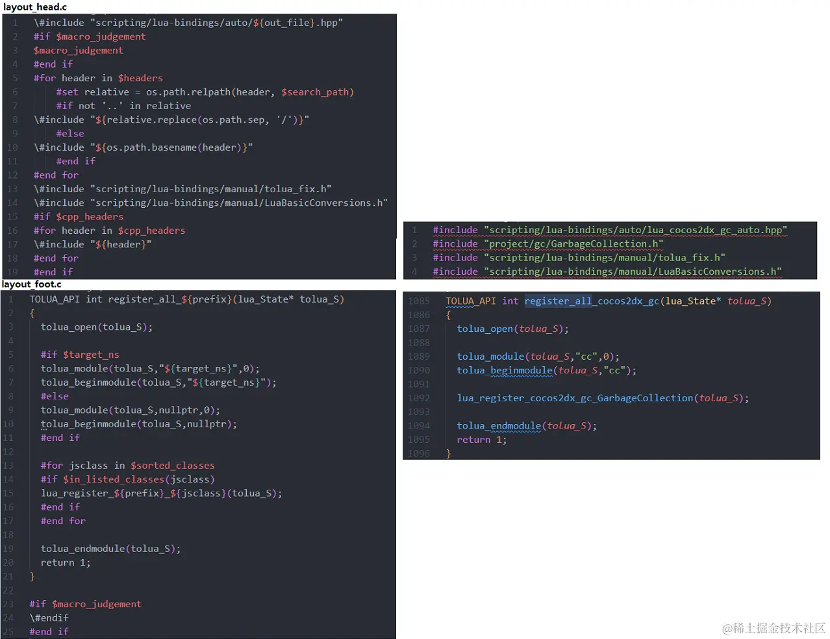Screen dimensions: 830x639
Task: Click the template line \#include manual/tolua_fix.h with backslash
Action: (182, 189)
